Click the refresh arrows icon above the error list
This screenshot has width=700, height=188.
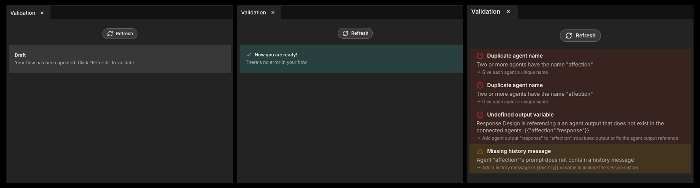(x=569, y=36)
